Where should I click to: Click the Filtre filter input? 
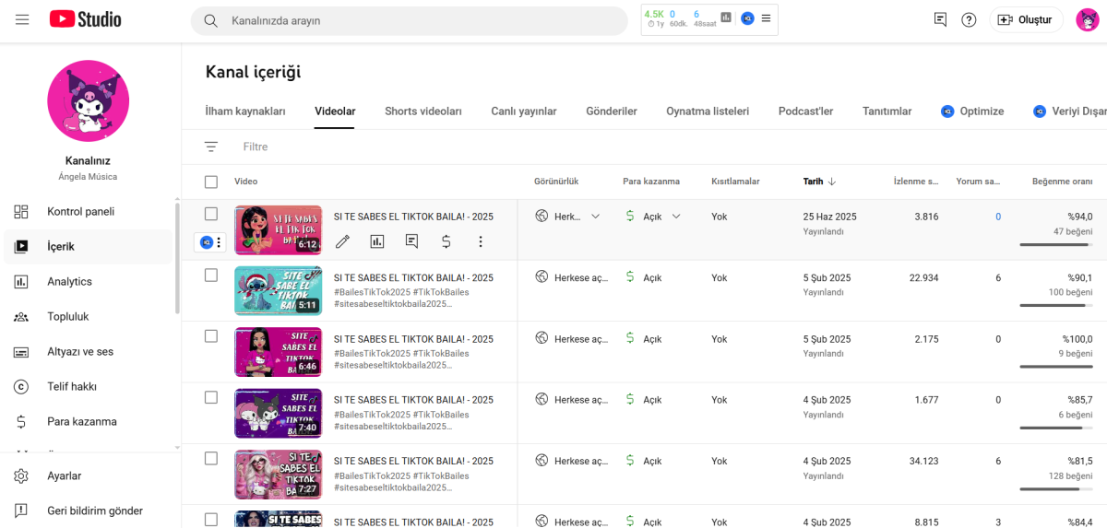coord(256,147)
